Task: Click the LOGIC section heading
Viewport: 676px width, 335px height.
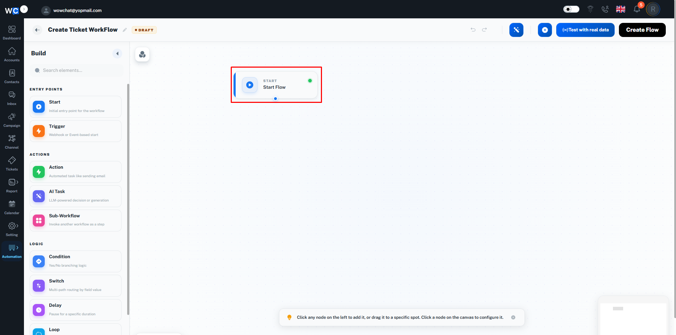Action: pyautogui.click(x=36, y=244)
